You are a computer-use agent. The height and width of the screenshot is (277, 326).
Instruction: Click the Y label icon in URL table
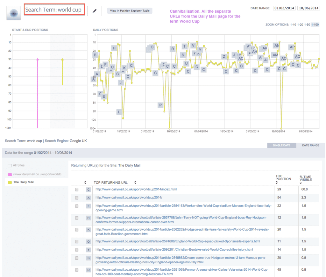[x=89, y=250]
